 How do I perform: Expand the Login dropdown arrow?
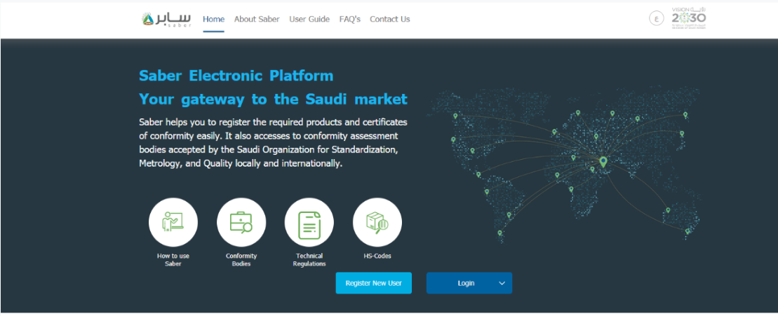pyautogui.click(x=502, y=283)
